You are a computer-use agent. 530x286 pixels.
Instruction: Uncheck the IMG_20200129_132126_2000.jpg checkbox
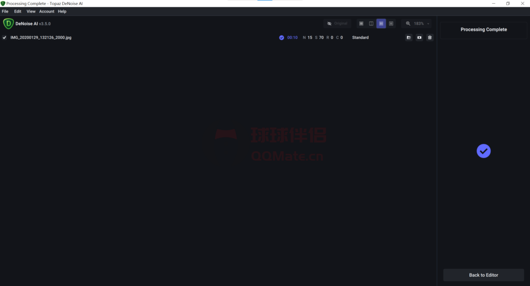click(5, 38)
